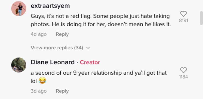Click the 4d ago timestamp

click(39, 34)
